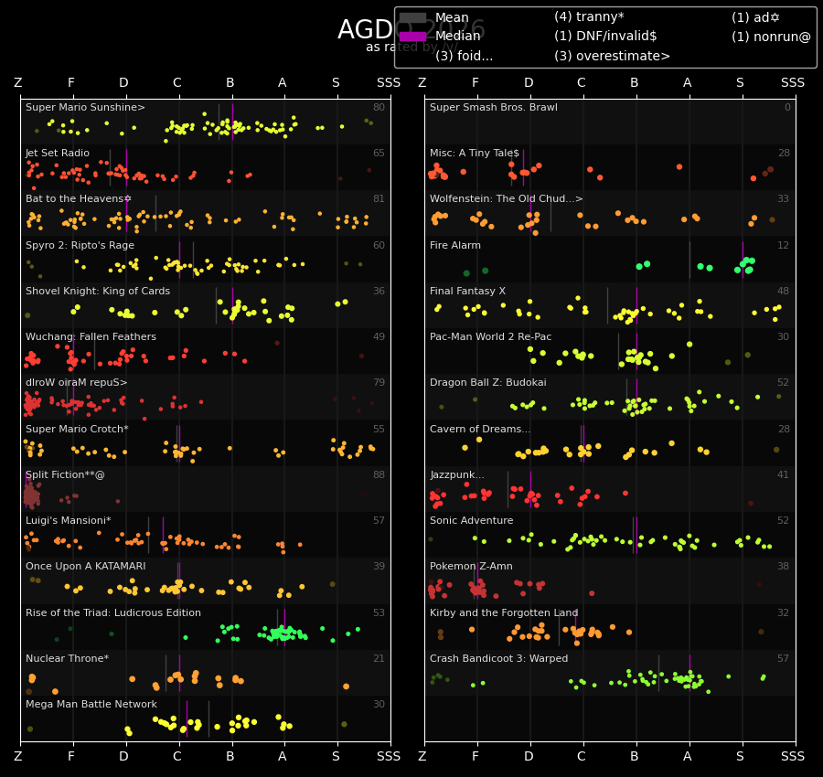This screenshot has width=823, height=777.
Task: Click the vote count '65' for Jet Set Radio
Action: (379, 153)
